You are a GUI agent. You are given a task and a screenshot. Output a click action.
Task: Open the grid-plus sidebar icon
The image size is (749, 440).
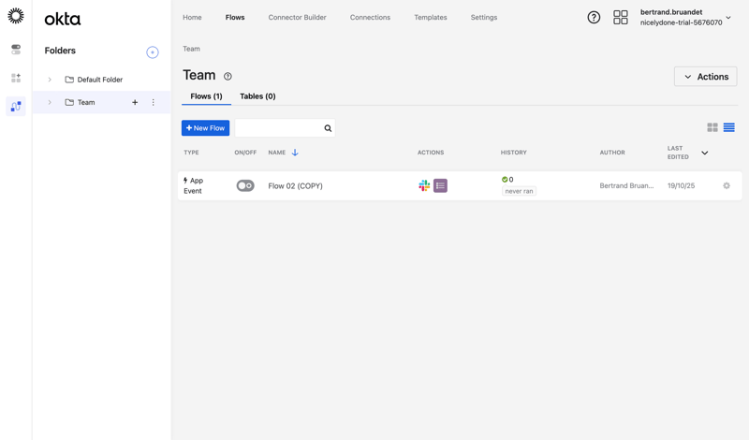pos(16,78)
